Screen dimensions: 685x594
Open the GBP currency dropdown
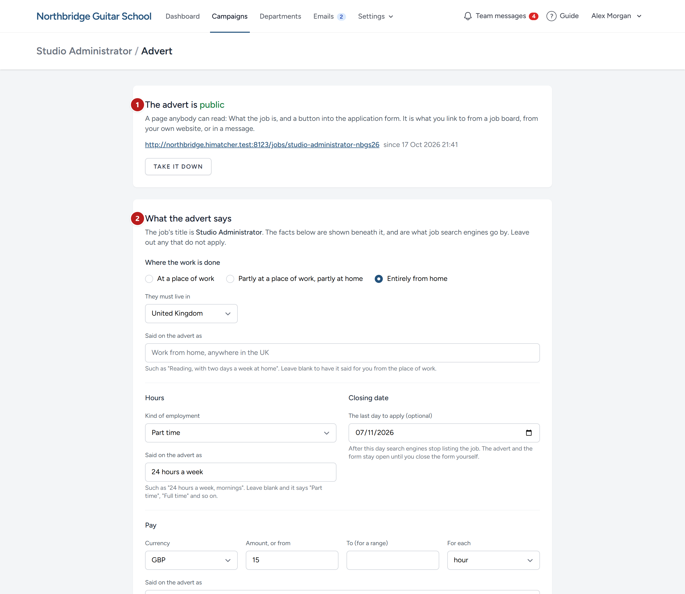[x=191, y=560]
